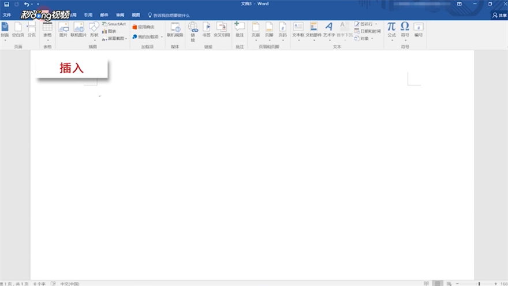
Task: Switch to the 视图 (View) tab
Action: [136, 15]
